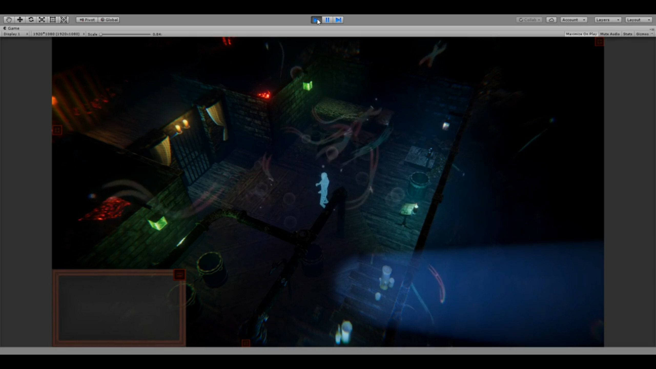Open the cloud Services icon
Image resolution: width=656 pixels, height=369 pixels.
click(x=551, y=20)
